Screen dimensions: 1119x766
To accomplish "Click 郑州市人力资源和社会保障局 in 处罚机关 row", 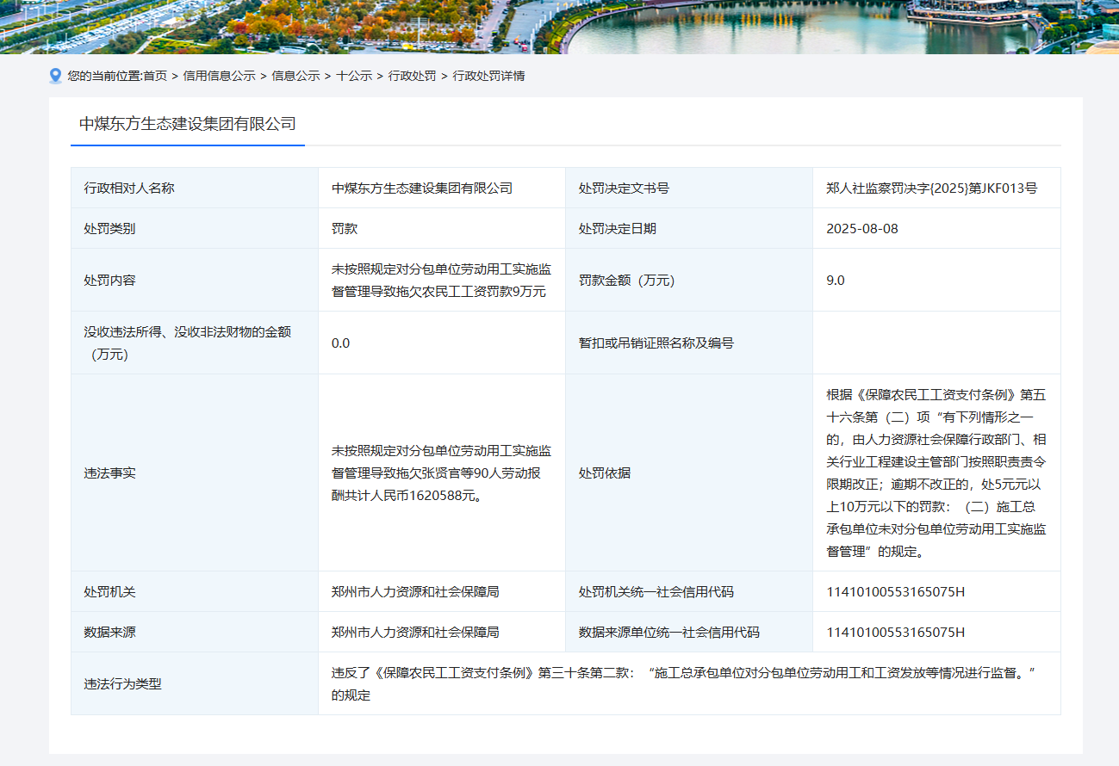I will 415,592.
